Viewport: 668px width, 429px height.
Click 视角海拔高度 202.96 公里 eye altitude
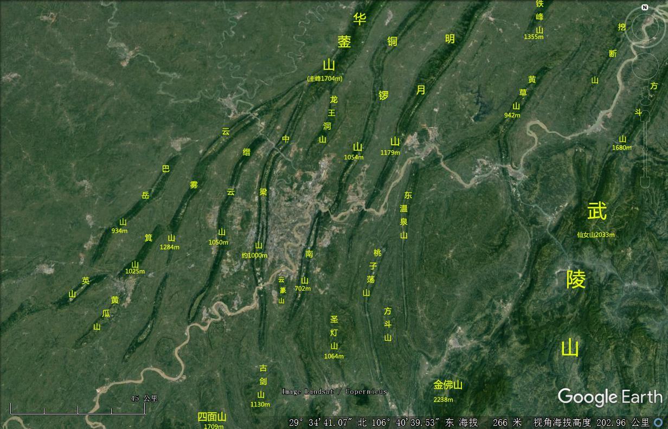(591, 422)
